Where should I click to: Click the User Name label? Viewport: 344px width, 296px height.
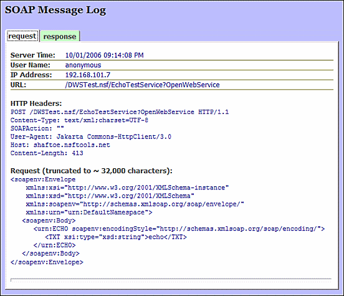coord(31,65)
